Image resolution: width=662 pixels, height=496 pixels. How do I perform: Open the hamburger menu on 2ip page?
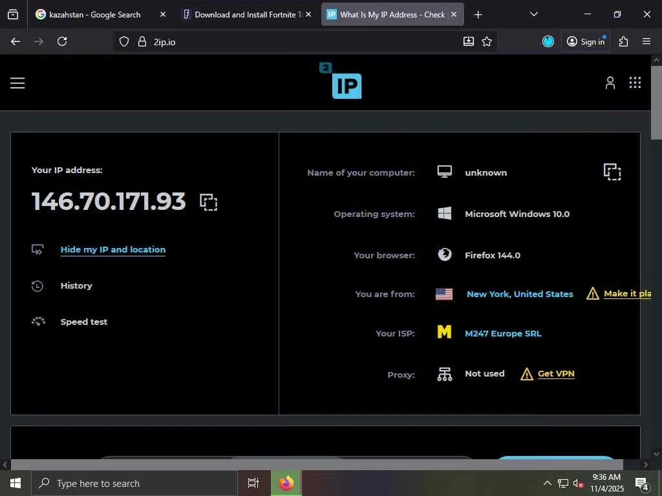(x=17, y=83)
